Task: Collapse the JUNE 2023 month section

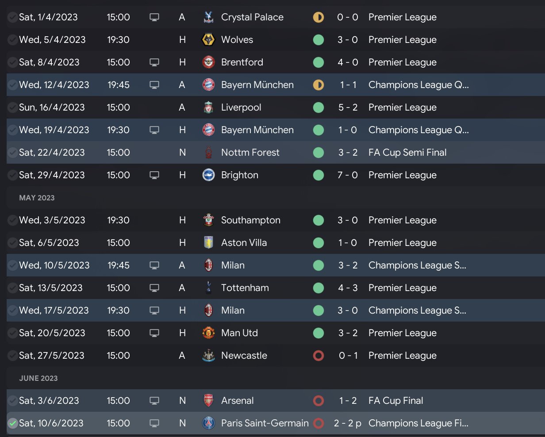Action: click(38, 378)
